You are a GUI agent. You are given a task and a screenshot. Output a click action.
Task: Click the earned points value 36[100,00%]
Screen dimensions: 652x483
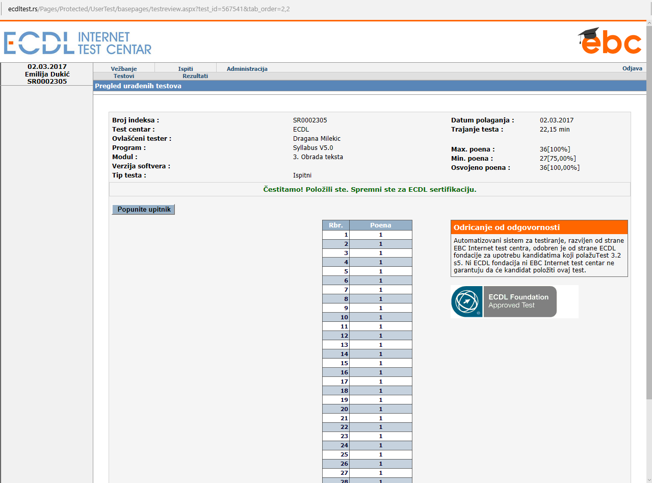(x=560, y=168)
